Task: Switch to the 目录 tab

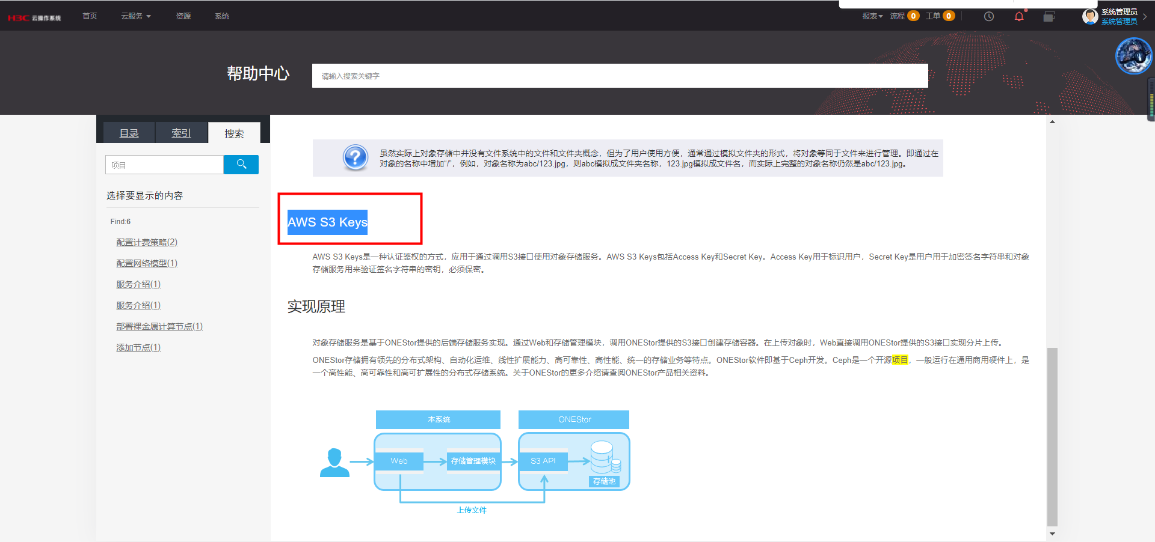Action: (129, 133)
